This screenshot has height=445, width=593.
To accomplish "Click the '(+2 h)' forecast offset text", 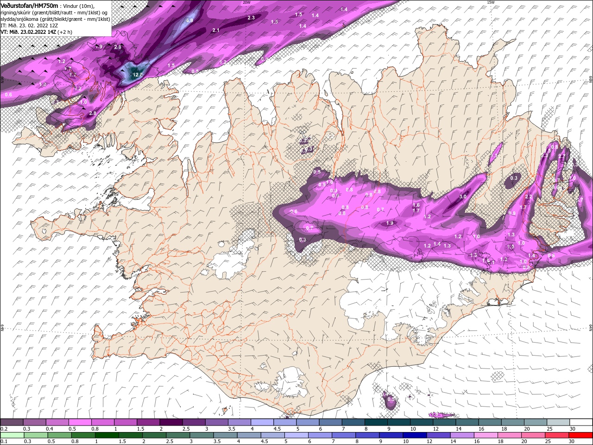I will point(65,32).
